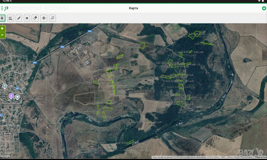Center map with the locate target icon
The height and width of the screenshot is (160, 267).
[x=44, y=18]
